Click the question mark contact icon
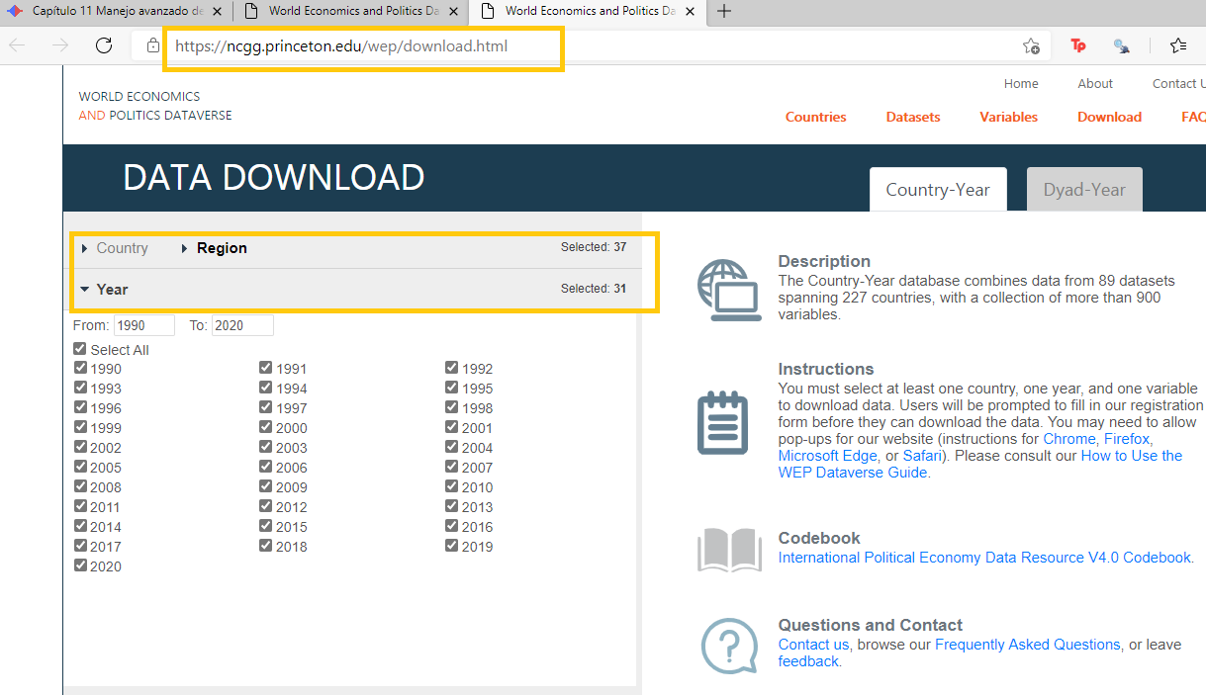This screenshot has height=695, width=1206. pyautogui.click(x=729, y=645)
